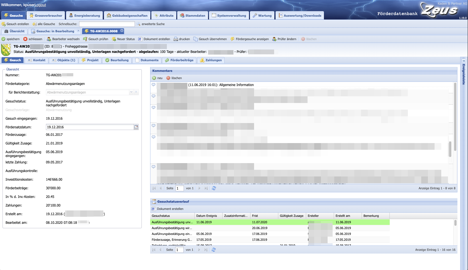Click Fördergesuche anzeigen toolbar button
The image size is (468, 270).
tap(250, 39)
